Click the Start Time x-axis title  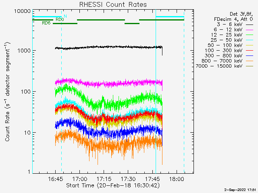(113, 185)
